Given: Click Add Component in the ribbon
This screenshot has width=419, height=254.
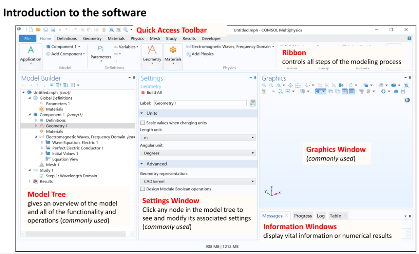Looking at the screenshot, I should click(x=65, y=54).
